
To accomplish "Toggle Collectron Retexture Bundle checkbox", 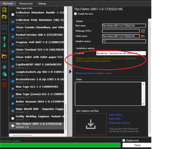I will click(x=13, y=14).
